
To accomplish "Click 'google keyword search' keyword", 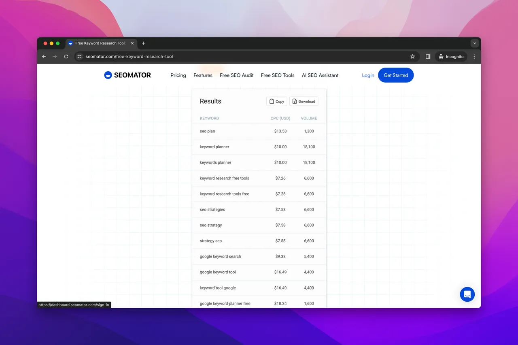I will coord(221,257).
